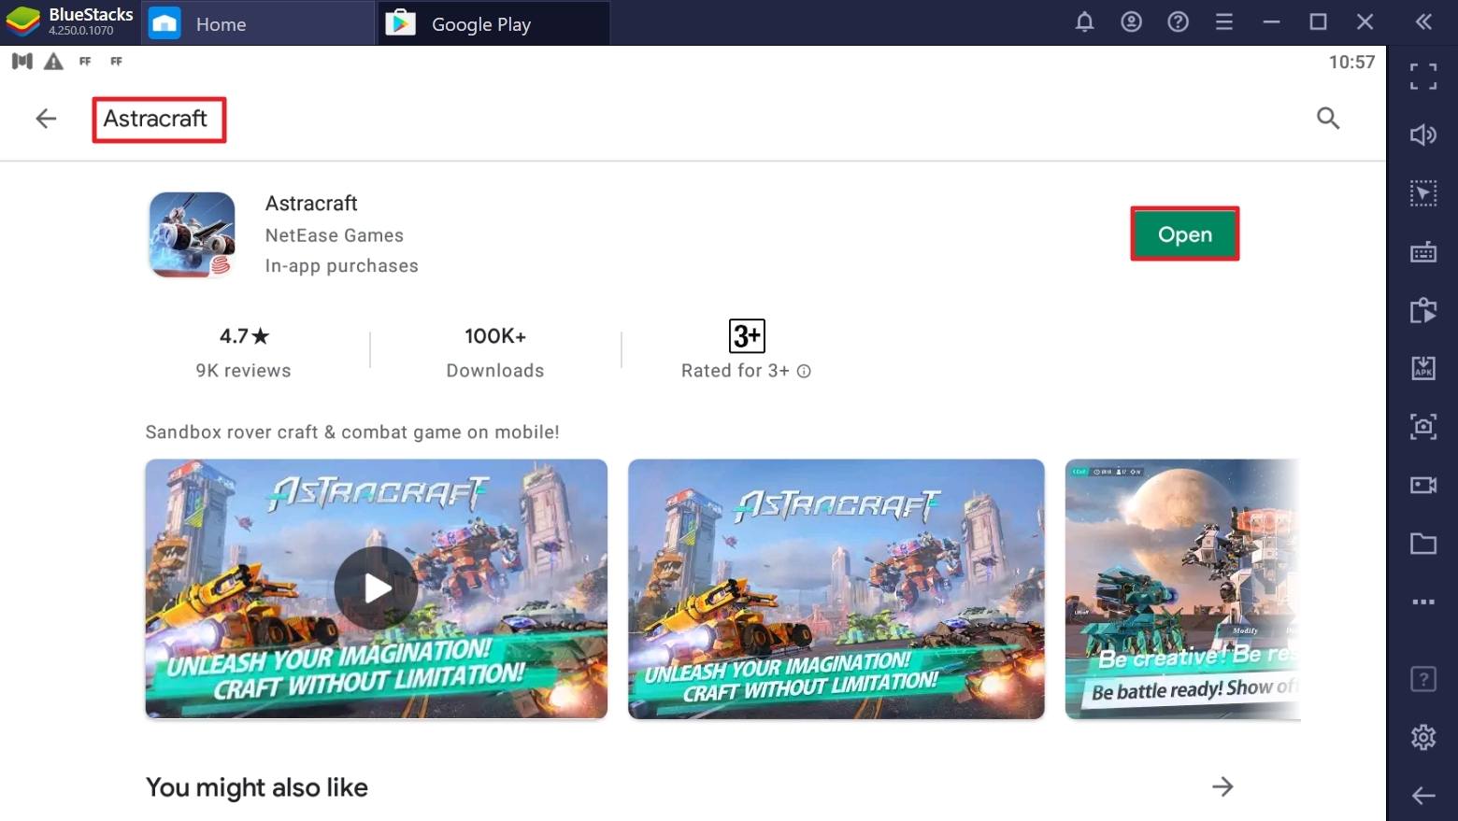
Task: Expand You might also like arrow
Action: tap(1222, 786)
